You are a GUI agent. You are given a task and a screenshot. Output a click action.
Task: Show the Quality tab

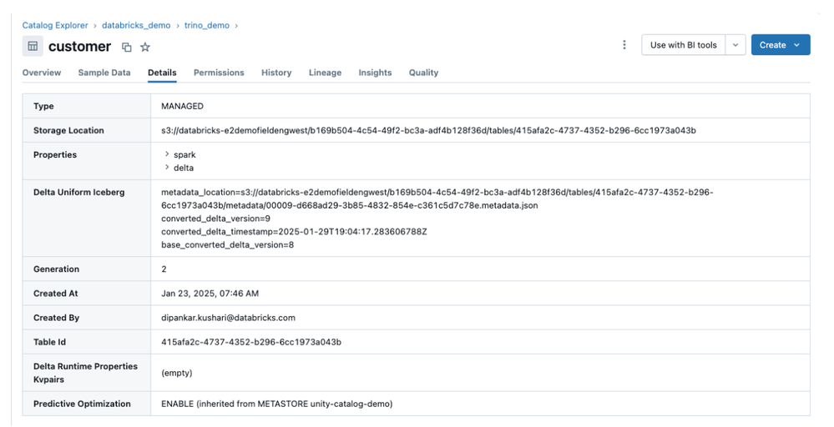tap(423, 73)
